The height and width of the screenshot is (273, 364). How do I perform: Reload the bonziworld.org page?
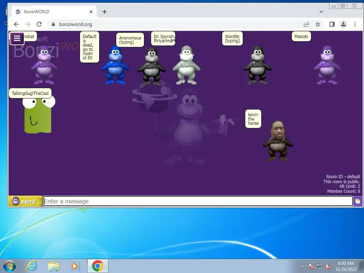coord(39,24)
